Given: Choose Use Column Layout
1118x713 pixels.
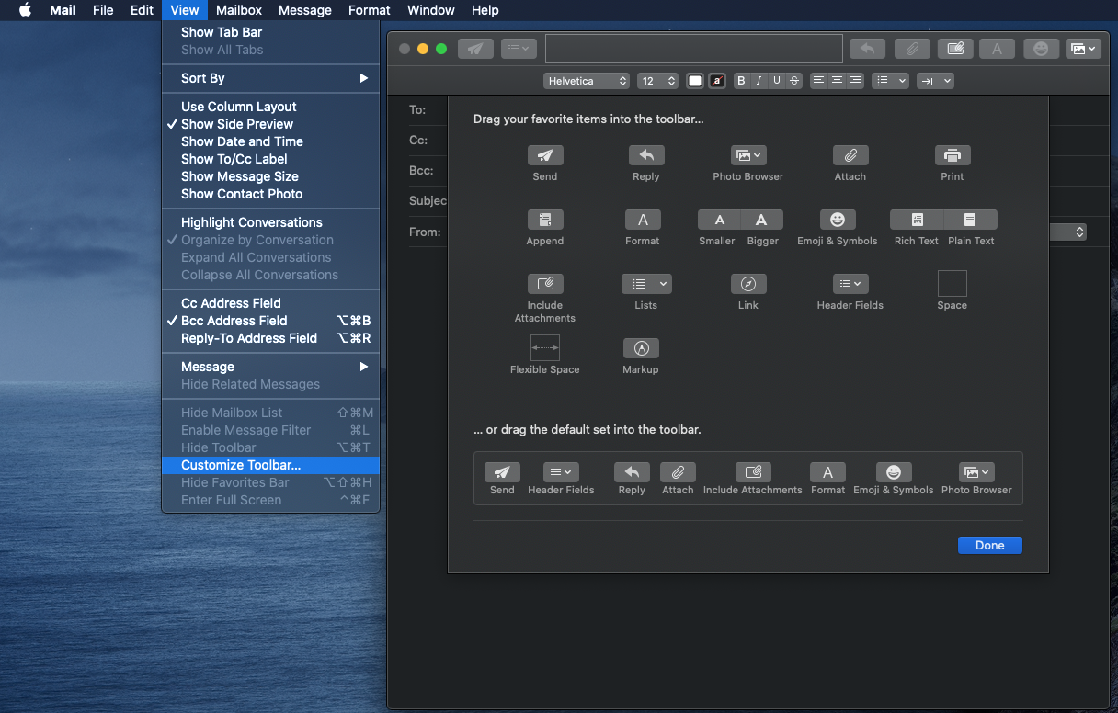Looking at the screenshot, I should pyautogui.click(x=270, y=107).
